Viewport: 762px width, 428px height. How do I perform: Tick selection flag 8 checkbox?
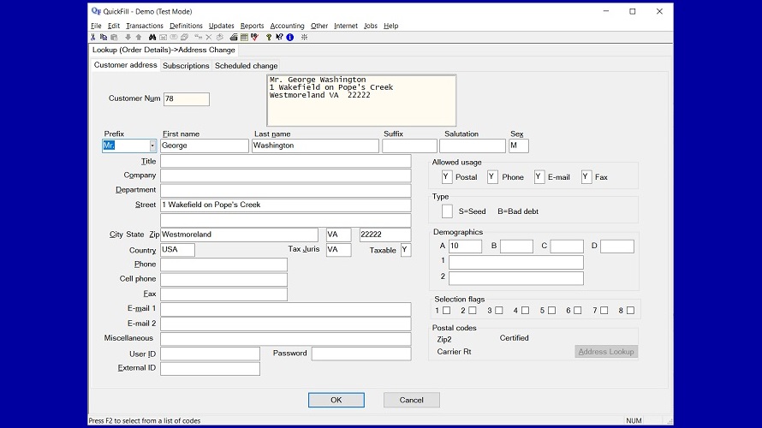pyautogui.click(x=630, y=311)
